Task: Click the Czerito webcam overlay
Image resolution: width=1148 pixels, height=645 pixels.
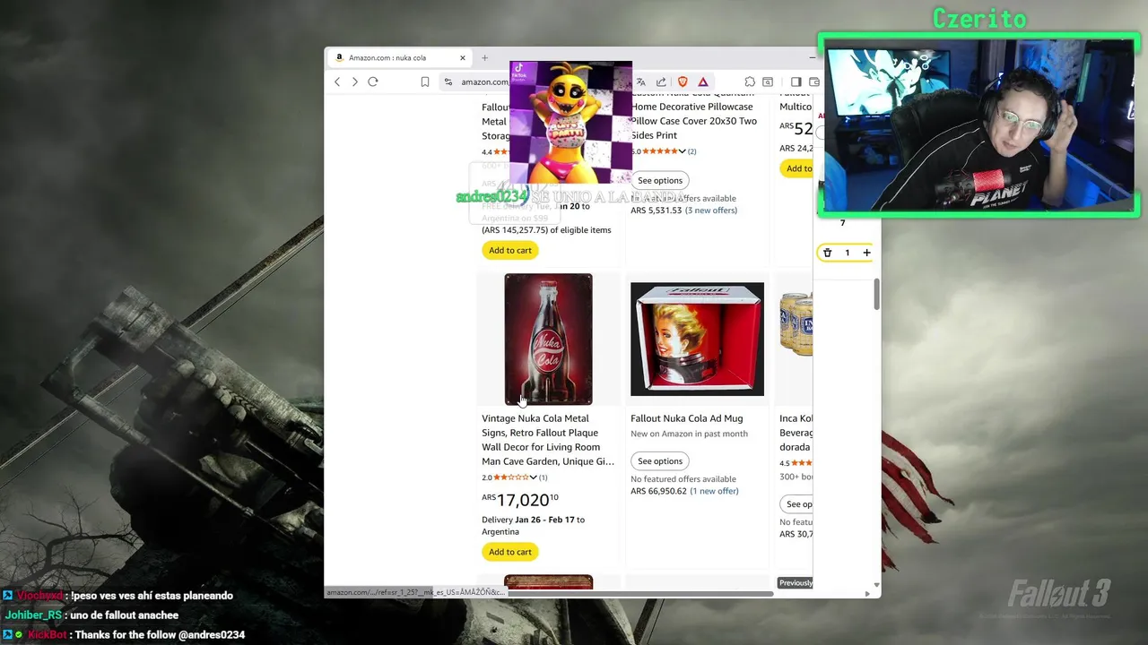Action: click(978, 125)
